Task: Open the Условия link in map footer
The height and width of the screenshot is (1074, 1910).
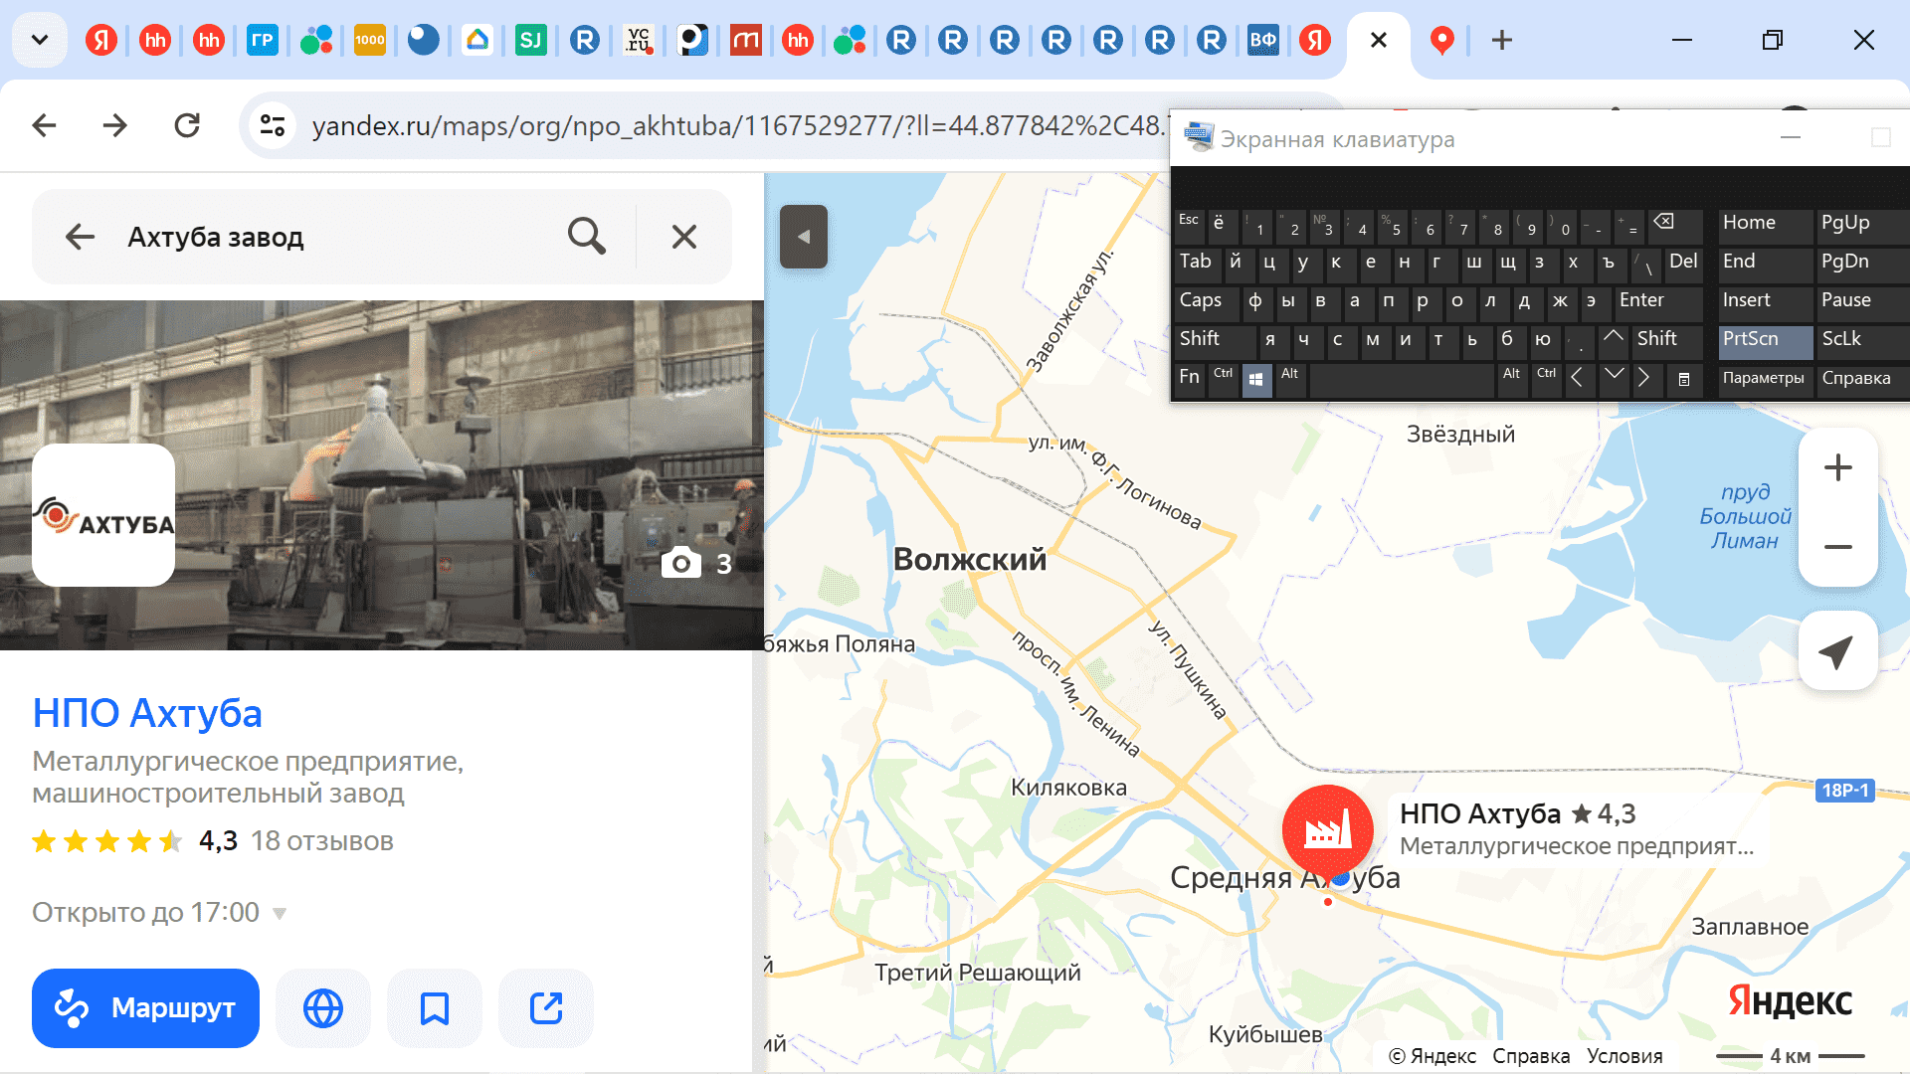Action: click(1624, 1055)
